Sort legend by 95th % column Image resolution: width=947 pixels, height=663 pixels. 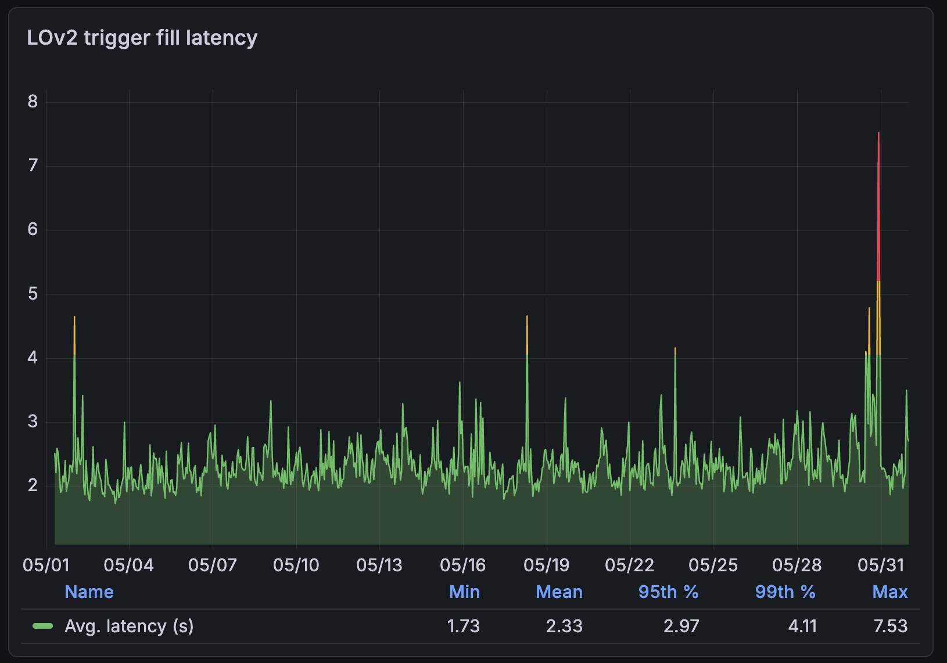tap(668, 592)
